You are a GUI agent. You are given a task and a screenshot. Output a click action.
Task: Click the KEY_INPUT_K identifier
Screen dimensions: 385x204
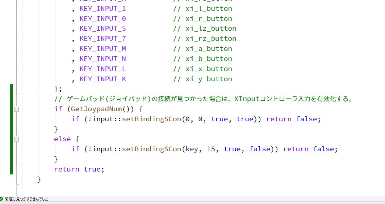pyautogui.click(x=102, y=79)
